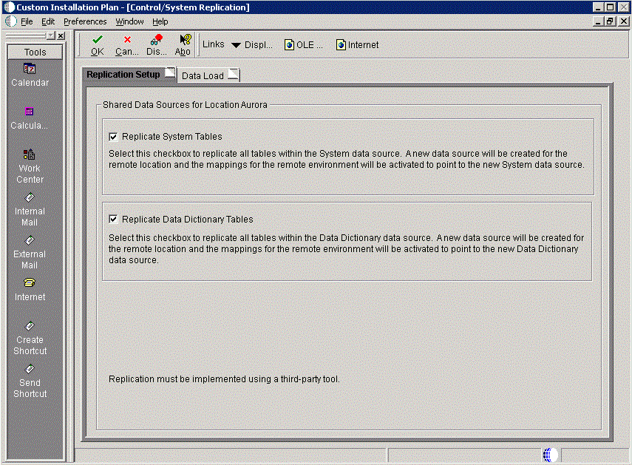Open the Internet telephone icon in sidebar

click(x=30, y=290)
